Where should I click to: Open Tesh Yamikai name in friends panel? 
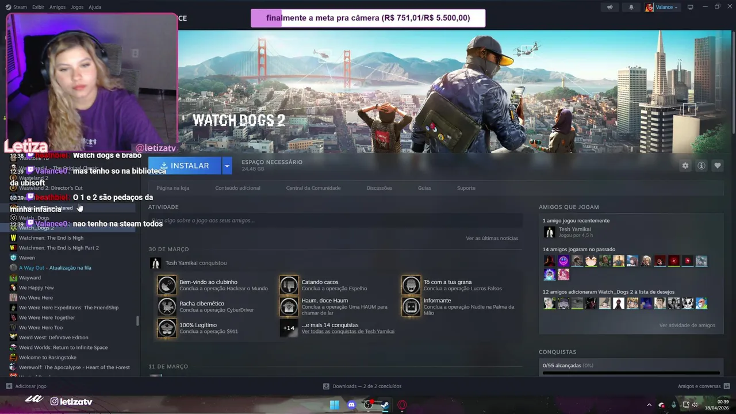point(574,229)
